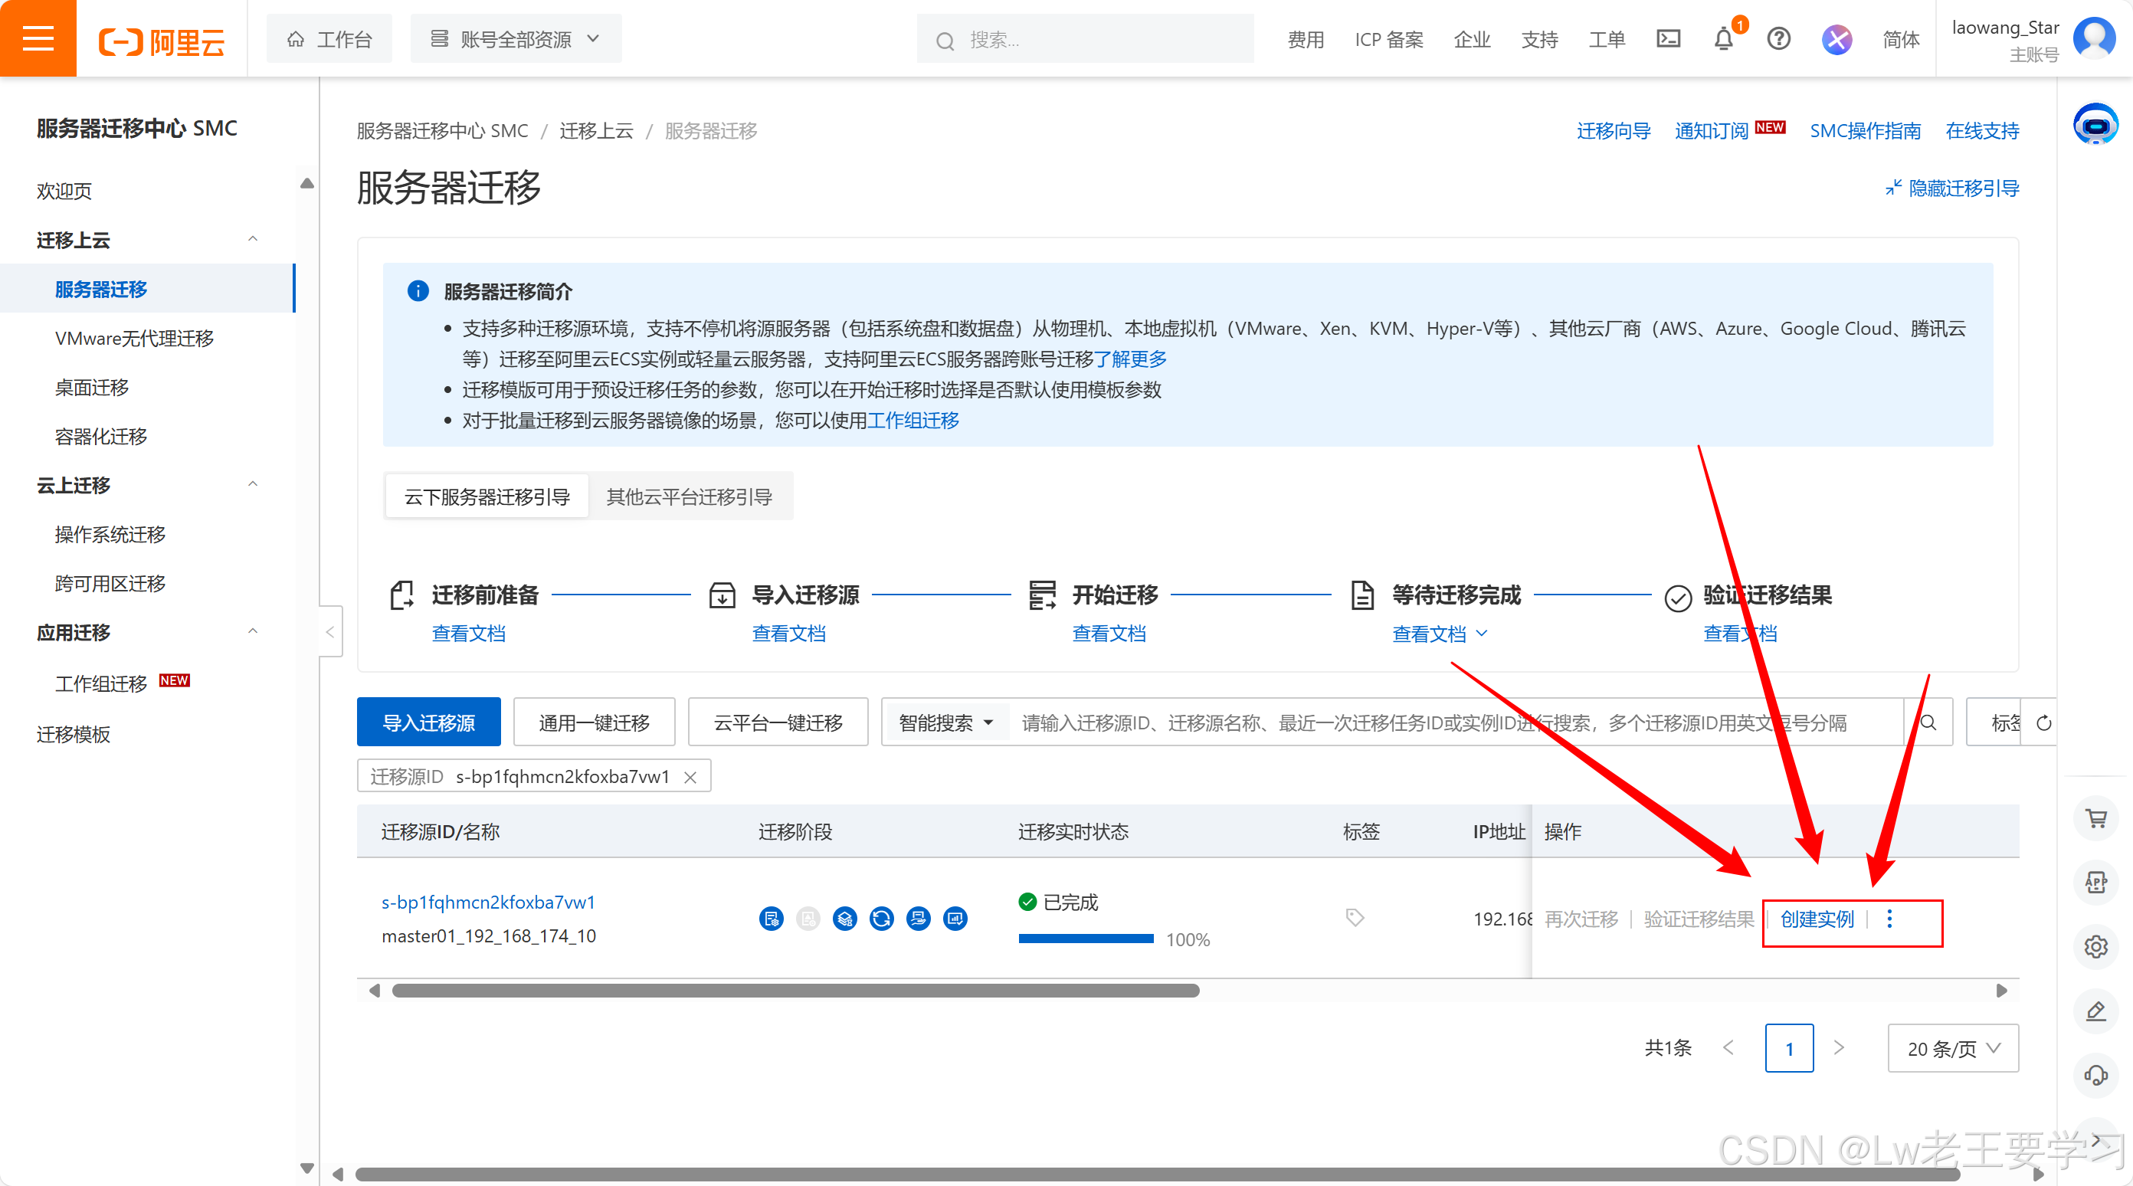Hide the migration guide via 隐藏迁移引导
The image size is (2133, 1186).
[x=1951, y=188]
